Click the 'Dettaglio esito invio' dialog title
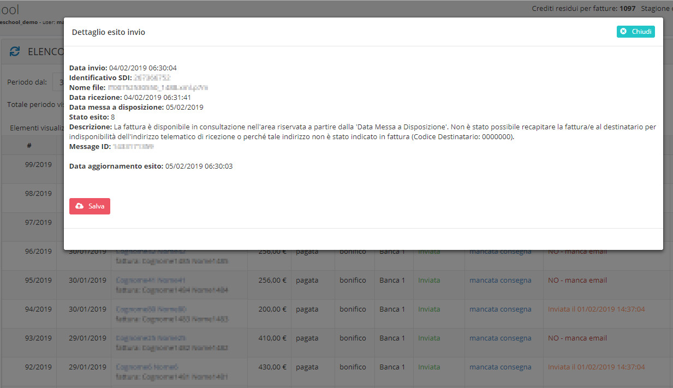This screenshot has width=673, height=388. point(109,32)
